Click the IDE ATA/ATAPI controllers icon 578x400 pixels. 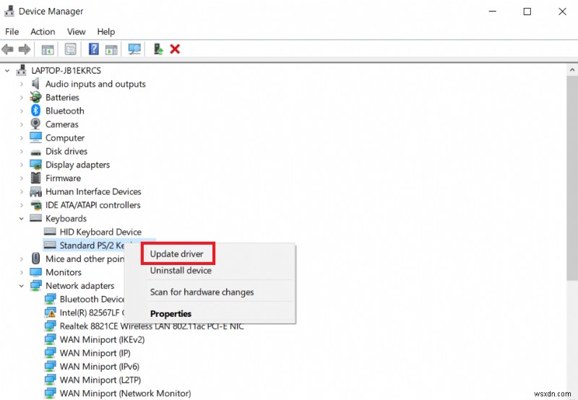tap(35, 205)
